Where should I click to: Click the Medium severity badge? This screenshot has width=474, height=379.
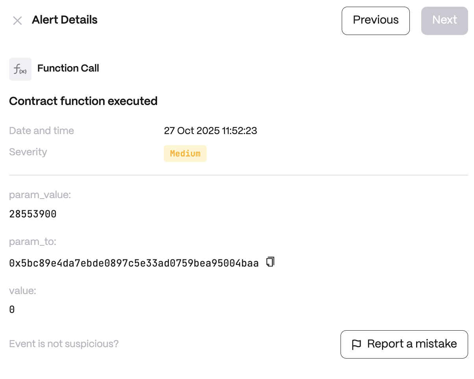coord(185,153)
